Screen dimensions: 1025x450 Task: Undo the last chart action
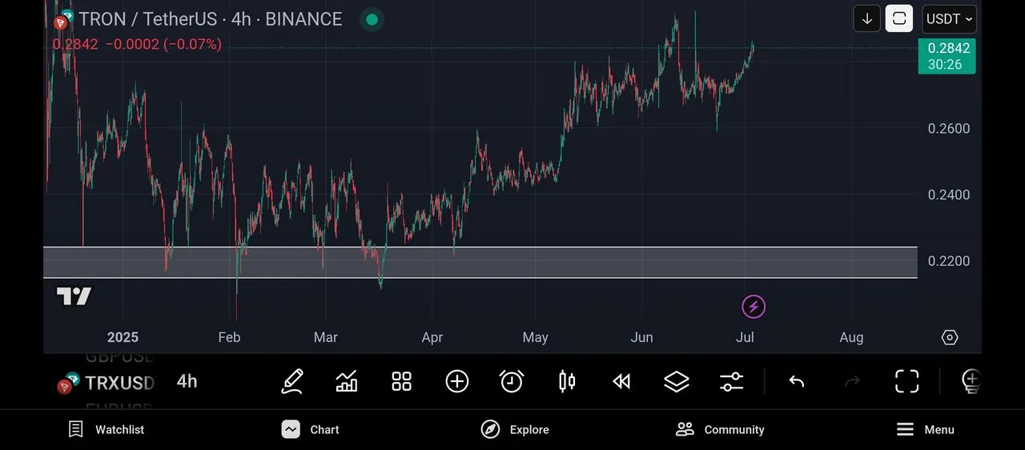click(x=796, y=381)
